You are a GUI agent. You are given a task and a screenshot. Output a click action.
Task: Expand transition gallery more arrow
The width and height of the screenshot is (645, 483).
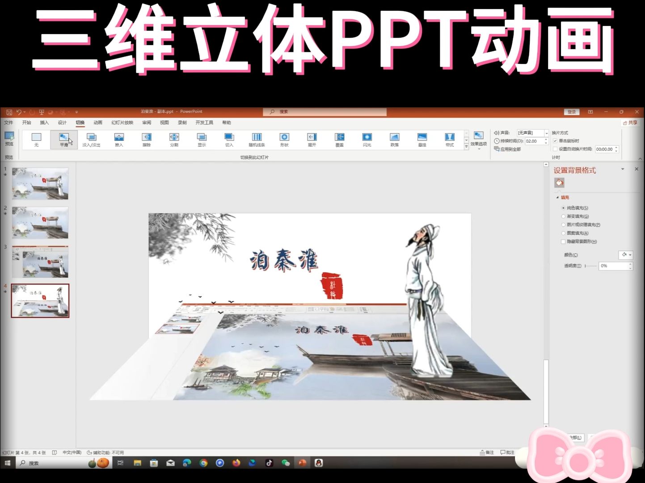[x=466, y=147]
